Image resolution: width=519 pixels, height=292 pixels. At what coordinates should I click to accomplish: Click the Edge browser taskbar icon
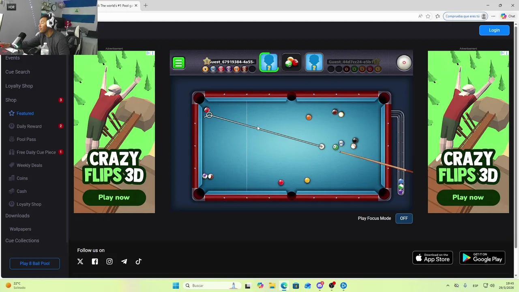coord(284,286)
